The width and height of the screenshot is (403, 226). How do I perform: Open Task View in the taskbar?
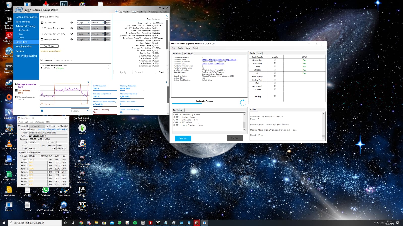coord(73,223)
